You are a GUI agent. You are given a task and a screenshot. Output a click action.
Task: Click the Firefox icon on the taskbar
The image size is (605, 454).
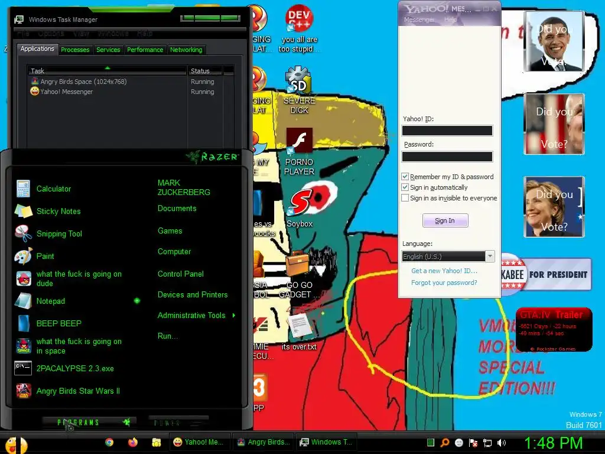[x=133, y=442]
